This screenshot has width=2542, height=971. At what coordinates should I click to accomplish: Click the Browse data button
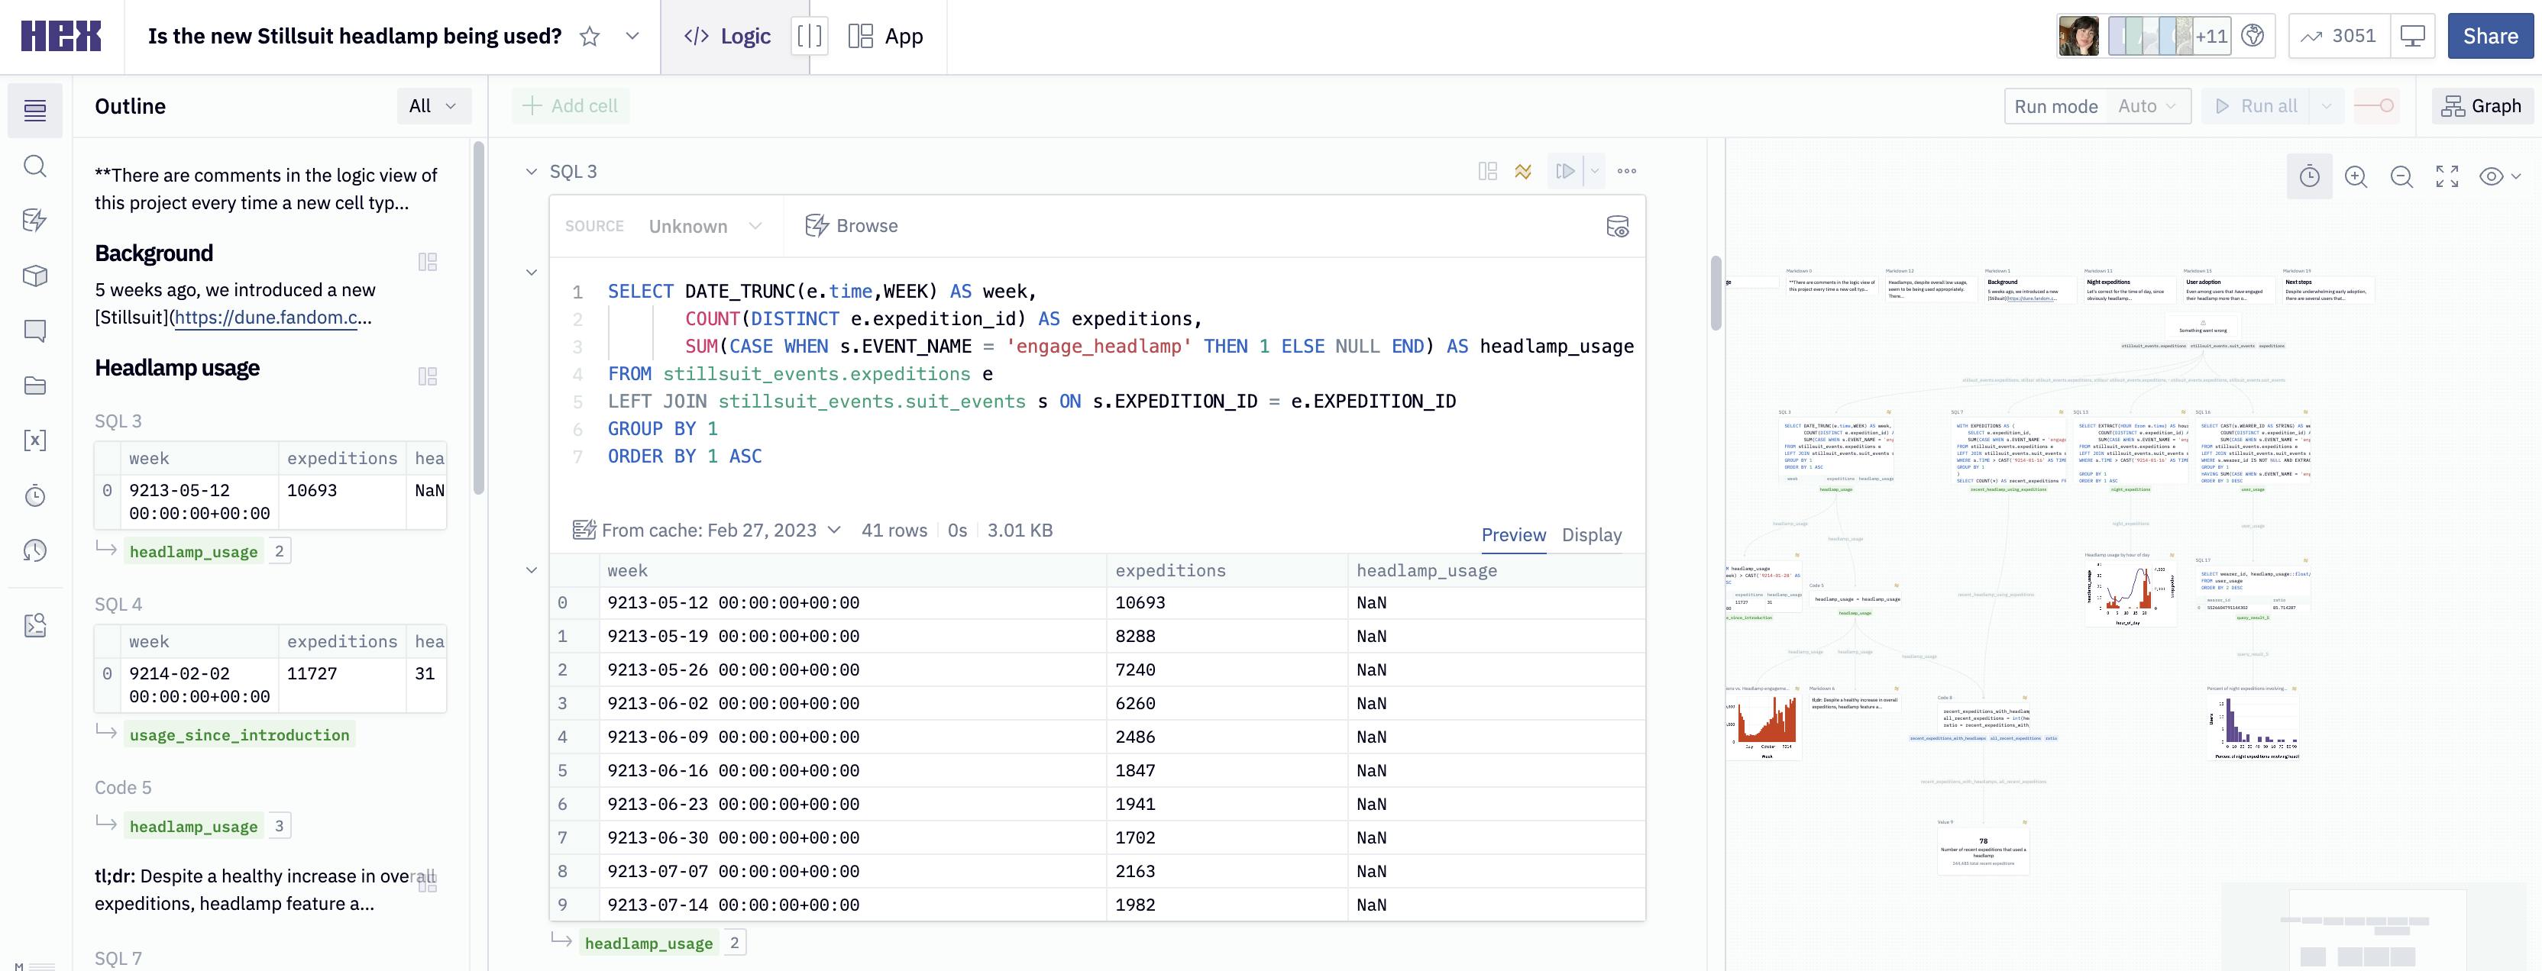[852, 226]
